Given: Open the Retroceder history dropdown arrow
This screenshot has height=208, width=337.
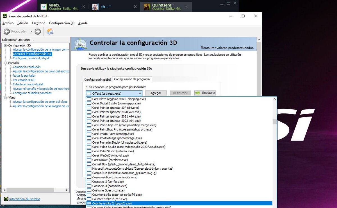Looking at the screenshot, I should [x=31, y=31].
